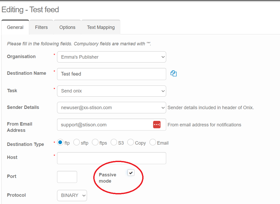Screen dimensions: 280x204
Task: Open the Sender Details dropdown
Action: (x=111, y=108)
